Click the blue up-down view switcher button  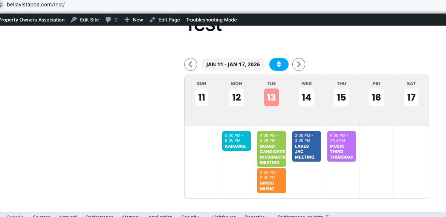pos(279,64)
